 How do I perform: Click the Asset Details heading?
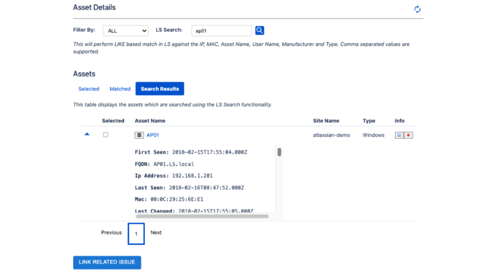point(94,7)
